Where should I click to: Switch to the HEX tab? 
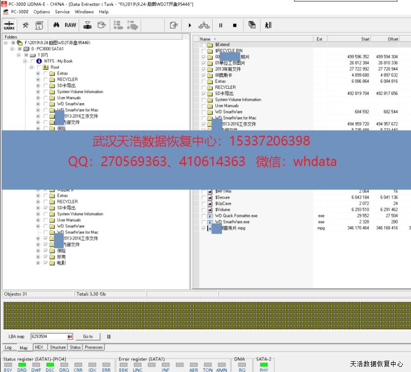(x=39, y=347)
